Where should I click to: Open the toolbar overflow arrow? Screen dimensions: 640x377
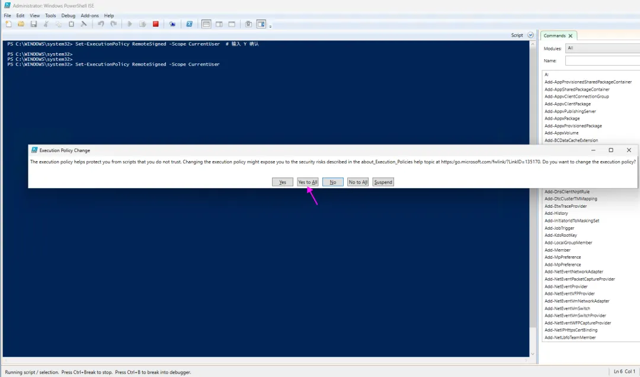[270, 26]
